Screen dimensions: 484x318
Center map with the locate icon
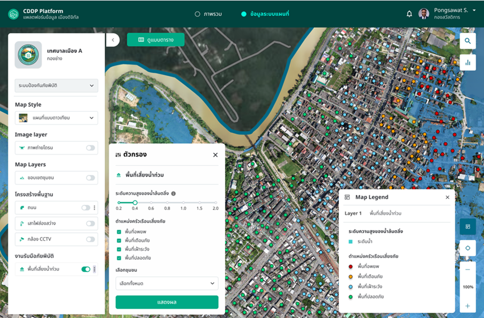point(467,248)
